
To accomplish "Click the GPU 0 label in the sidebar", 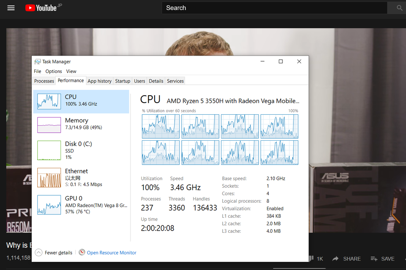I will (x=74, y=198).
